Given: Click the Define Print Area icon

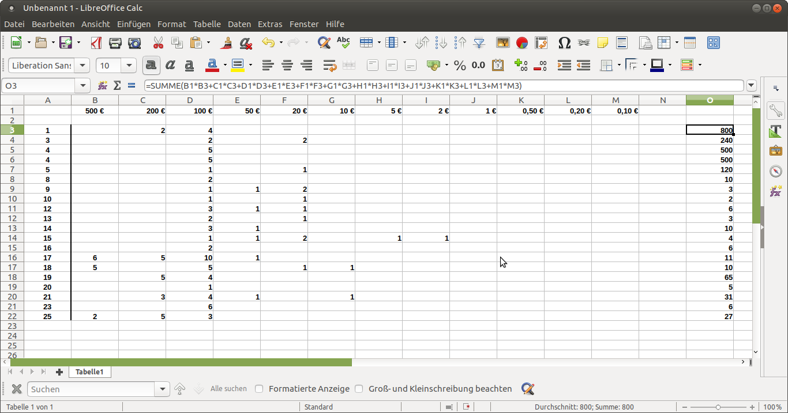Looking at the screenshot, I should tap(646, 43).
